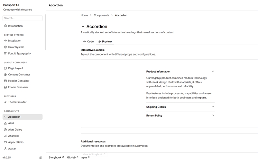Open the GitHub link in footer
Image resolution: width=258 pixels, height=162 pixels.
[72, 158]
